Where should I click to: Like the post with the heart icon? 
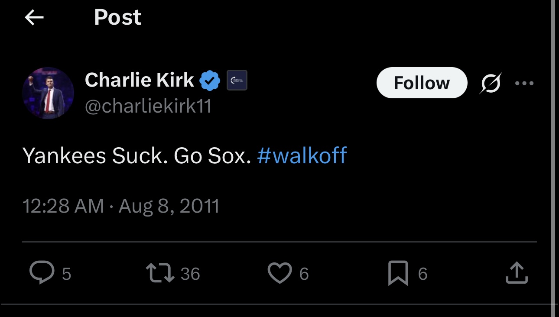(279, 273)
